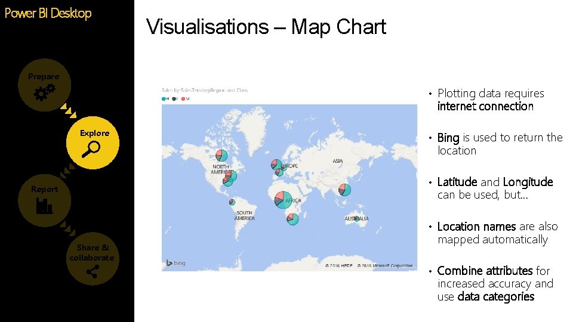Select the pie bubble over Canada

click(221, 156)
